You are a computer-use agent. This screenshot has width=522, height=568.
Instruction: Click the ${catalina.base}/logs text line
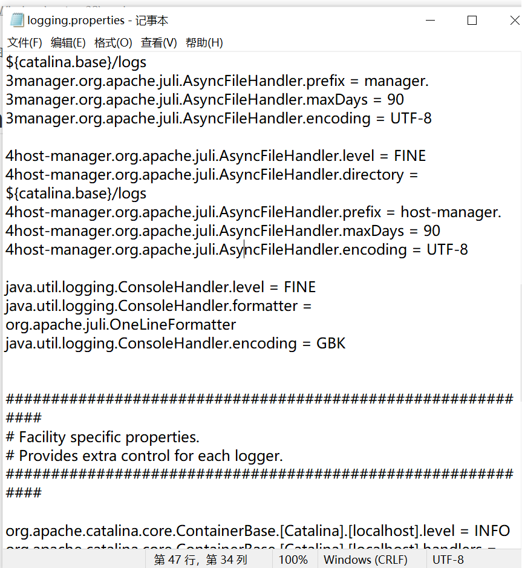74,62
